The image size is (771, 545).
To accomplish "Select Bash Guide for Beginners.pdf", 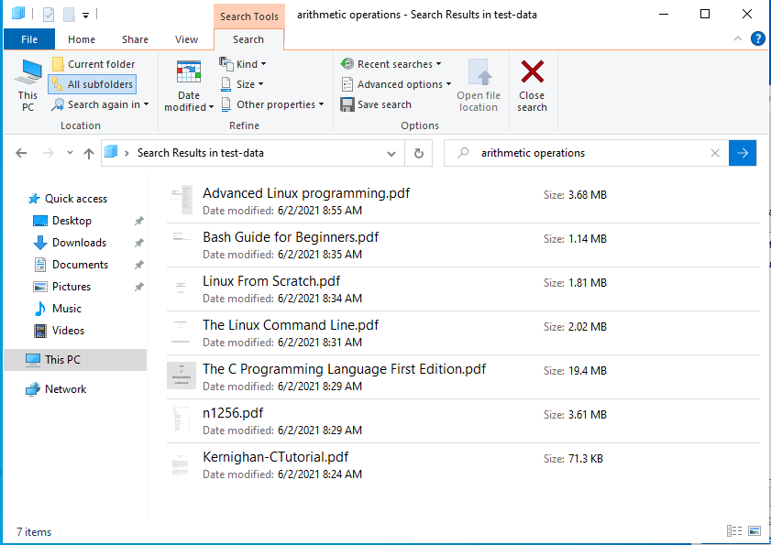I will coord(463,245).
